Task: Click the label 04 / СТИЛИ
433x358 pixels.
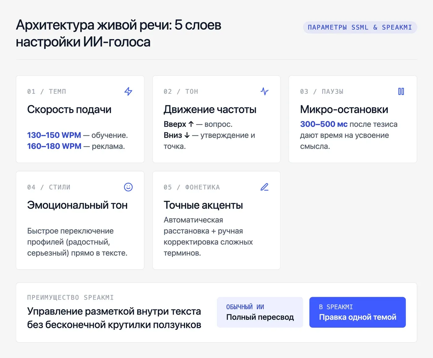Action: [49, 187]
